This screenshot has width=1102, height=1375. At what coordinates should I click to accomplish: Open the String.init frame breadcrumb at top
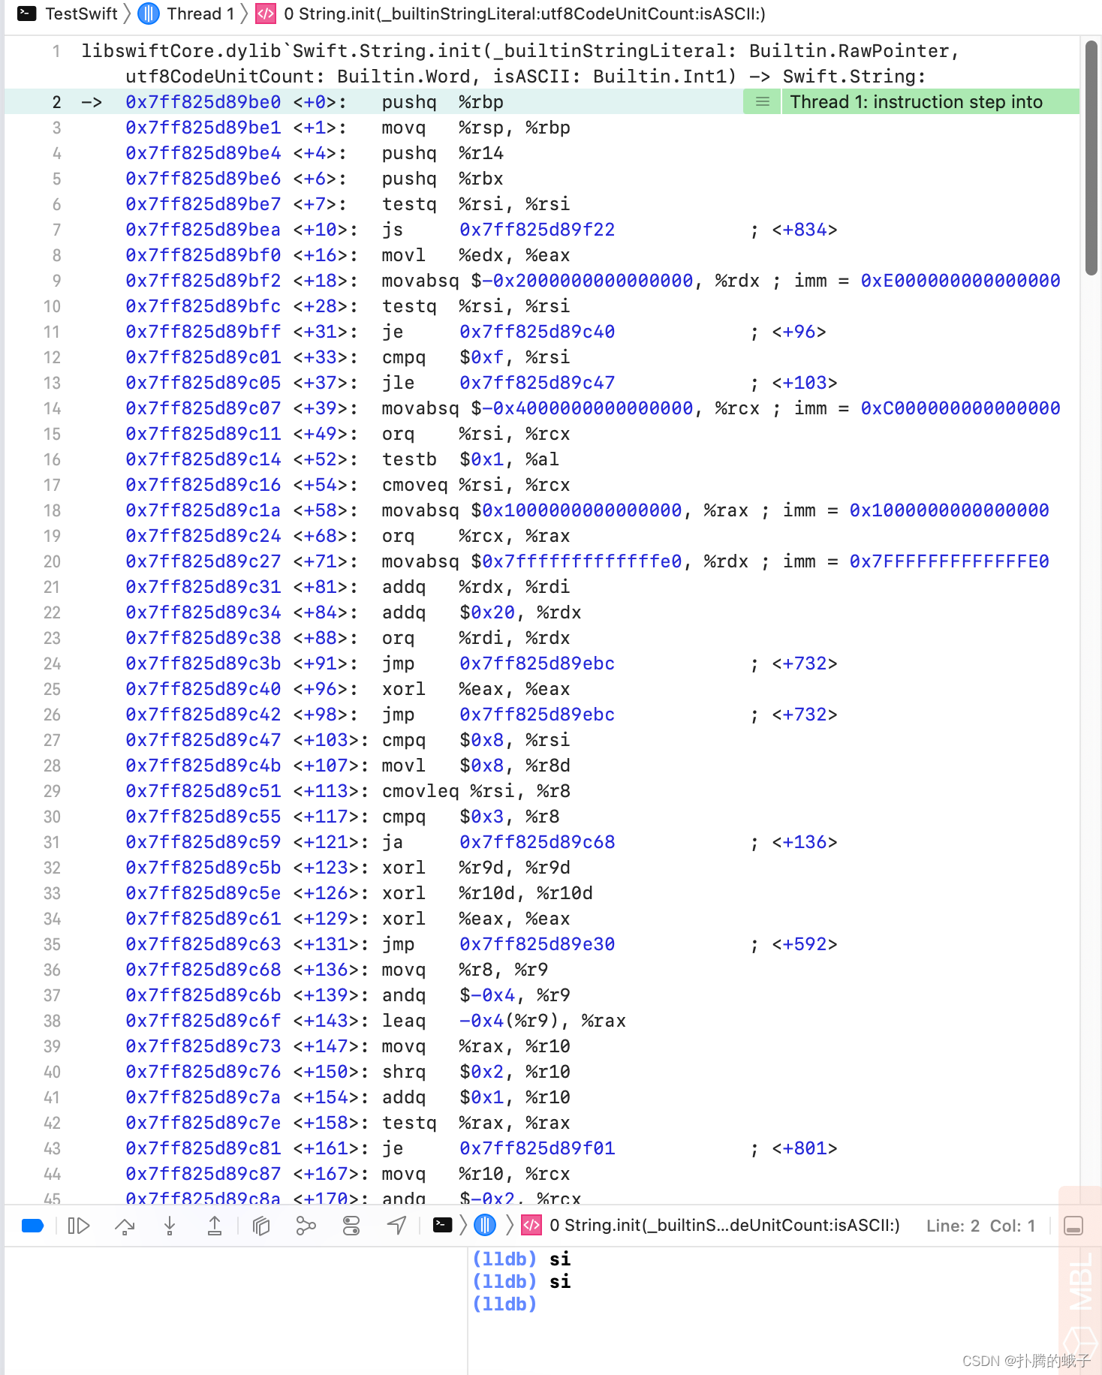(525, 14)
